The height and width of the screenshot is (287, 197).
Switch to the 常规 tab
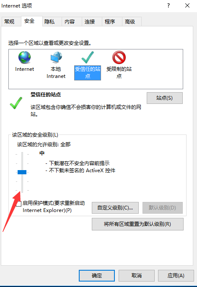tap(9, 22)
